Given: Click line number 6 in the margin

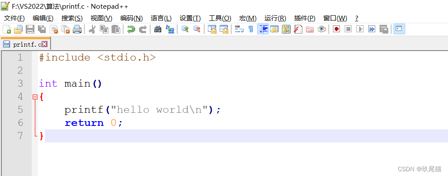Looking at the screenshot, I should (x=20, y=123).
